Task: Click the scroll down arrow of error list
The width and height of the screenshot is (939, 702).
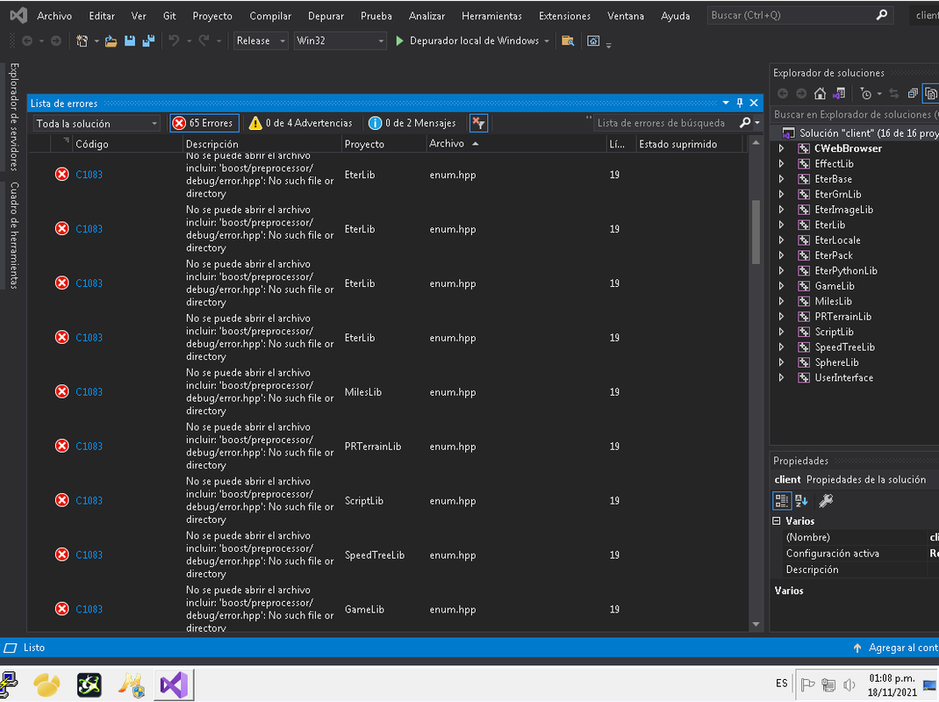Action: tap(756, 624)
